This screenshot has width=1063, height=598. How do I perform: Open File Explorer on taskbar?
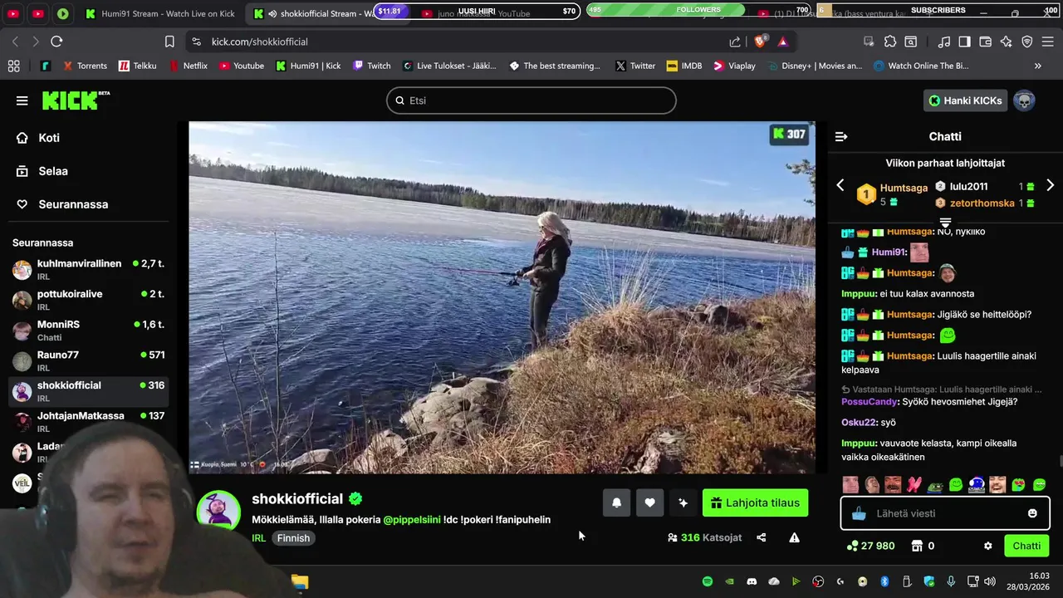[x=300, y=582]
